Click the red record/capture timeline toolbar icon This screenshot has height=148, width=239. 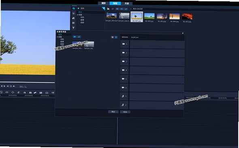pyautogui.click(x=19, y=92)
